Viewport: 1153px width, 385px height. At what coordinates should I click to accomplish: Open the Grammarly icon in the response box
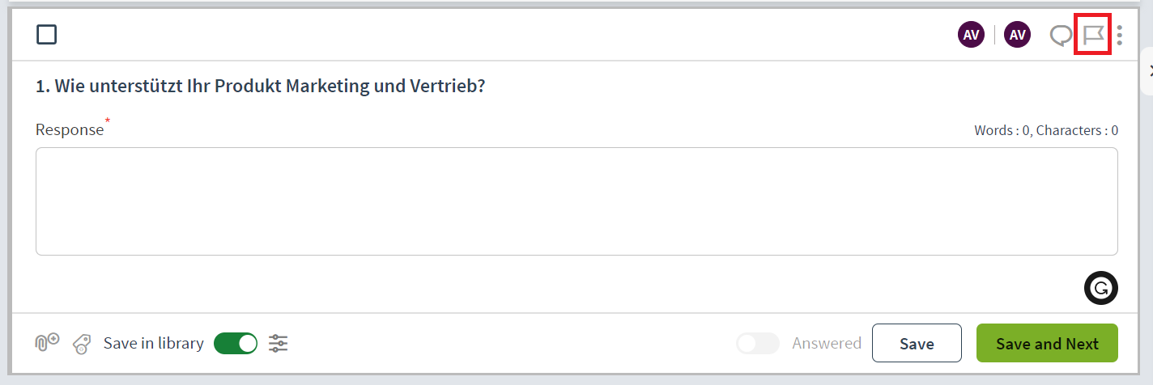coord(1101,288)
